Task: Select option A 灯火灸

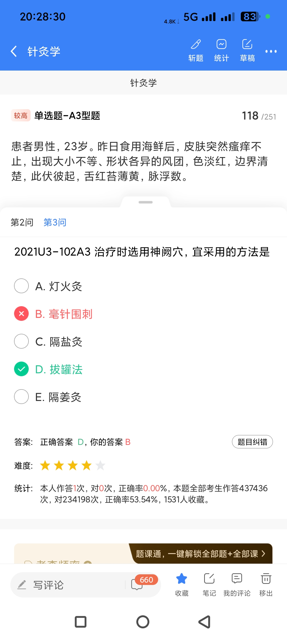Action: (x=22, y=286)
